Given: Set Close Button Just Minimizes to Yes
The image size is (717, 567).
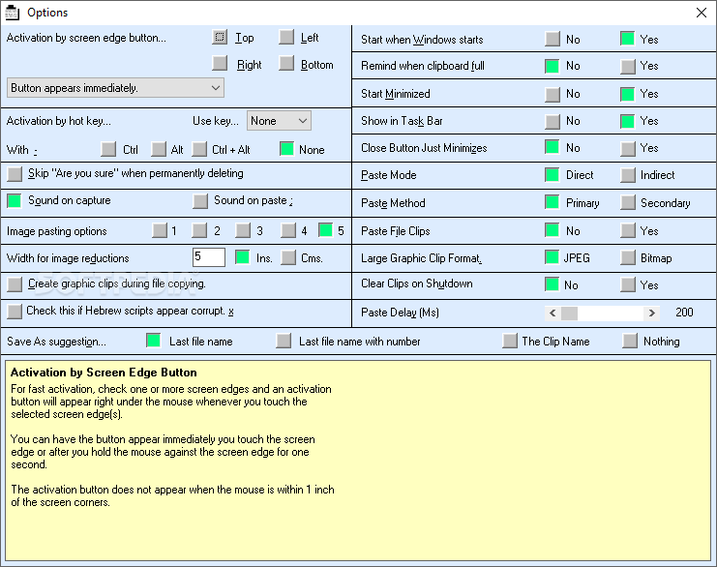Looking at the screenshot, I should pyautogui.click(x=627, y=148).
